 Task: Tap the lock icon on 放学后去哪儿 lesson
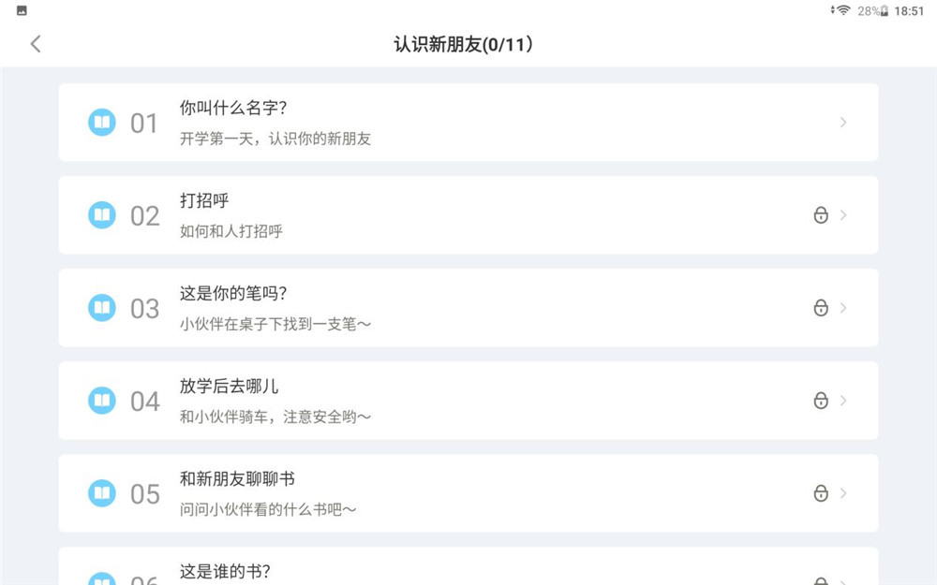click(x=821, y=401)
